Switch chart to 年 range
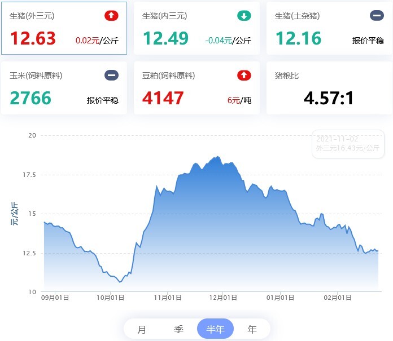 [x=252, y=329]
